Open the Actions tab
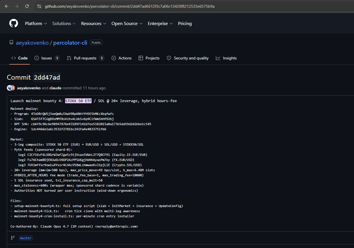 (121, 58)
